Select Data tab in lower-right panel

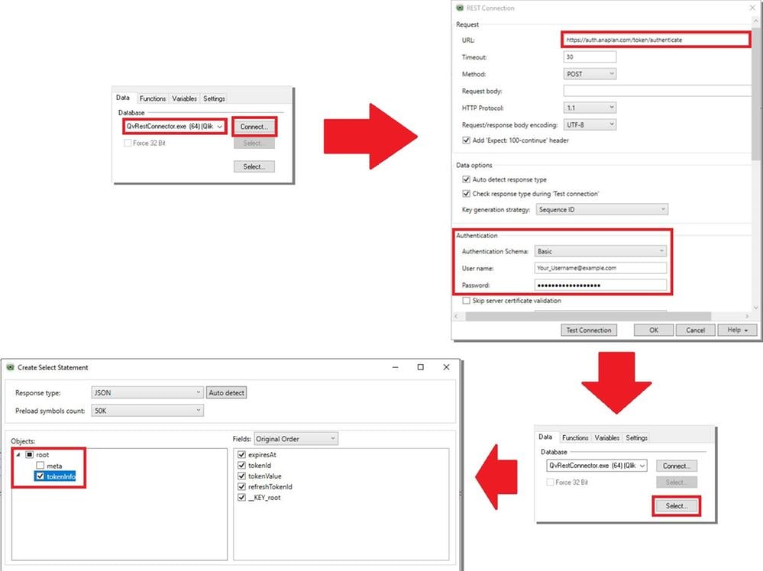tap(545, 437)
